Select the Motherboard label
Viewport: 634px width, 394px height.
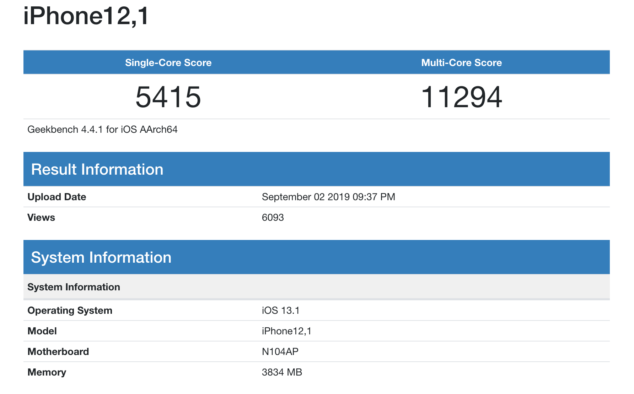point(58,352)
